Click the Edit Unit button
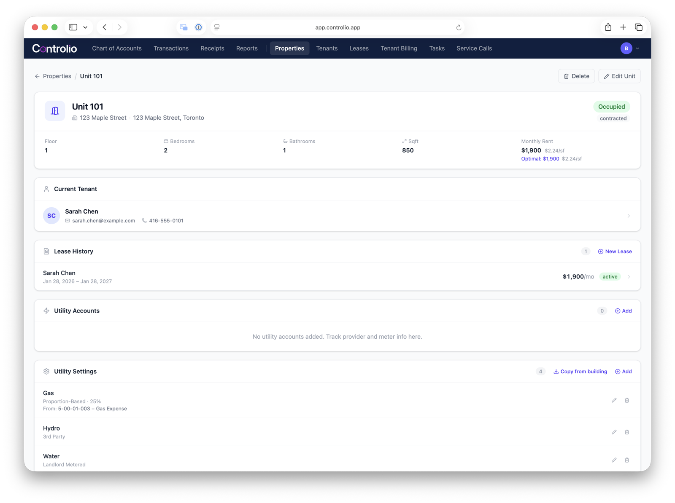 [619, 76]
